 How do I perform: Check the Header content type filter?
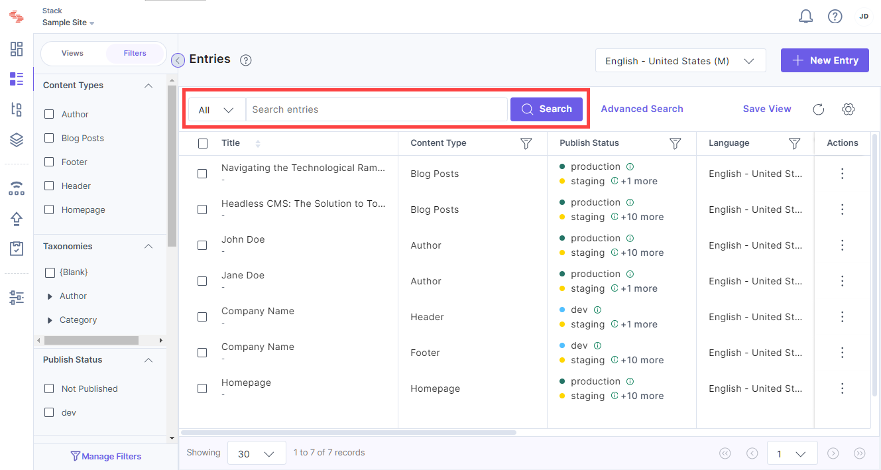coord(49,186)
